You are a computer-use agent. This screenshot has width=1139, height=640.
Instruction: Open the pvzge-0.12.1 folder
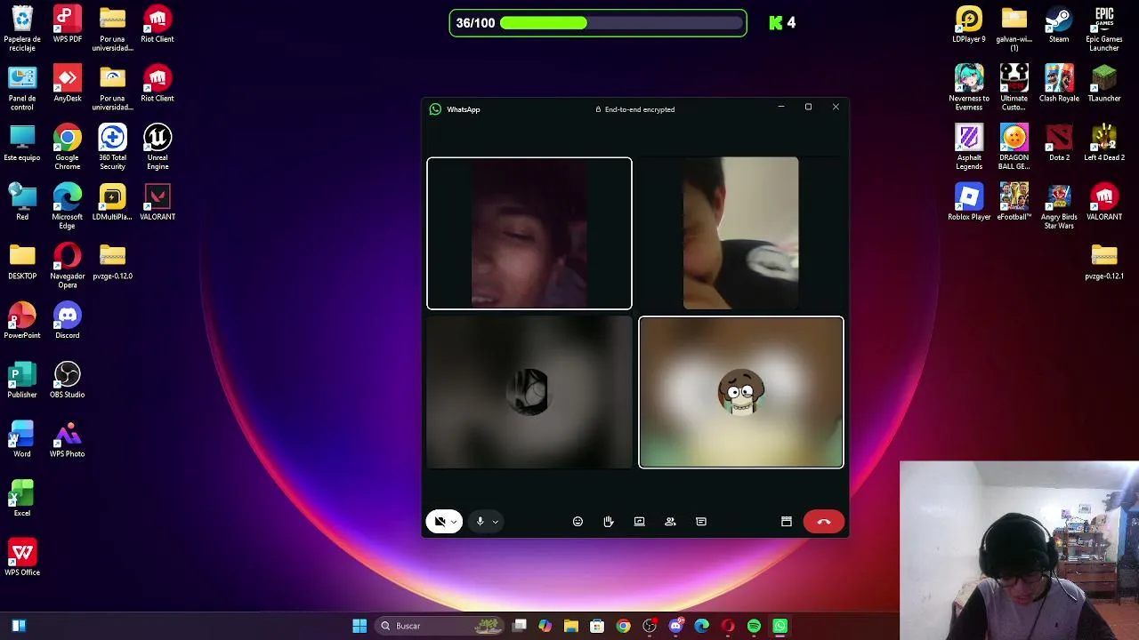(x=1104, y=261)
